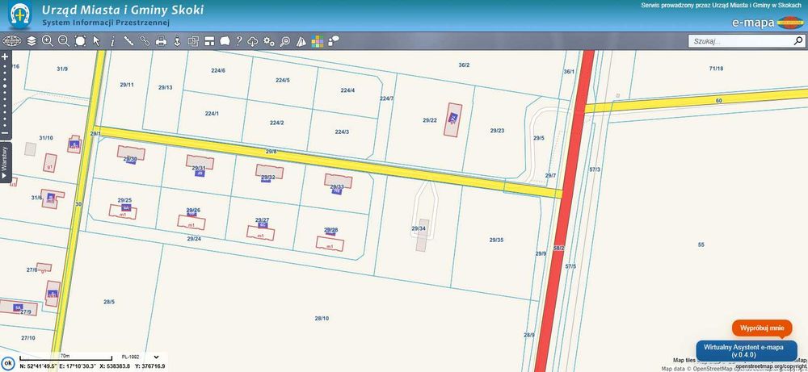808x372 pixels.
Task: Click parcel label 224/1
Action: click(x=212, y=113)
